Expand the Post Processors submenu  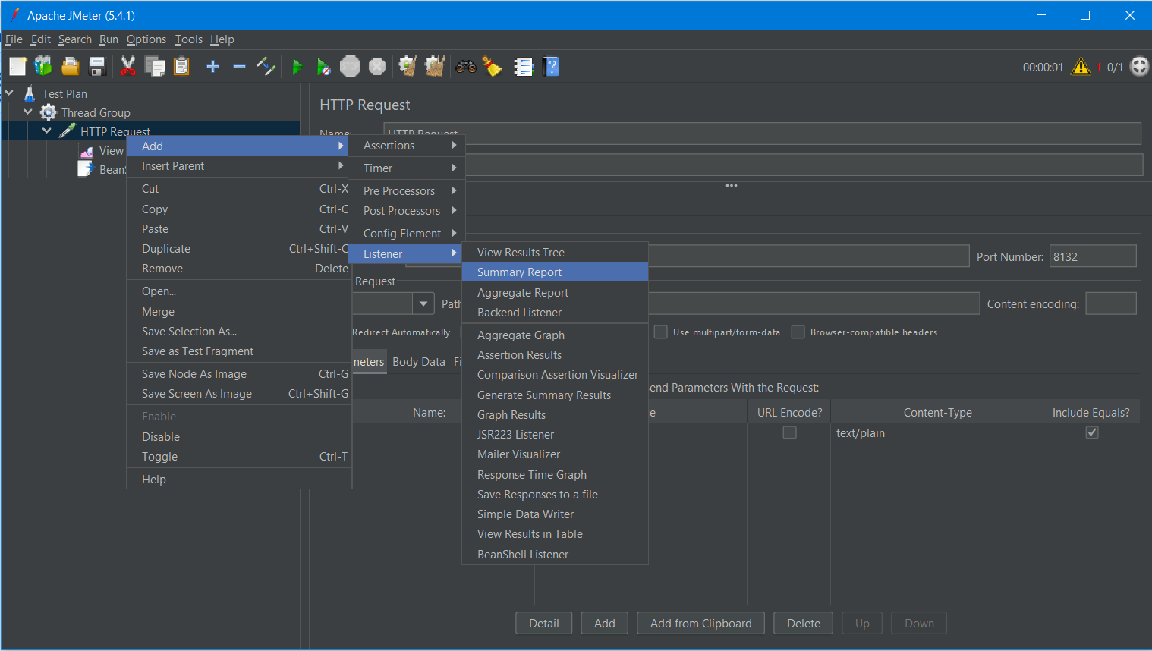pyautogui.click(x=406, y=211)
